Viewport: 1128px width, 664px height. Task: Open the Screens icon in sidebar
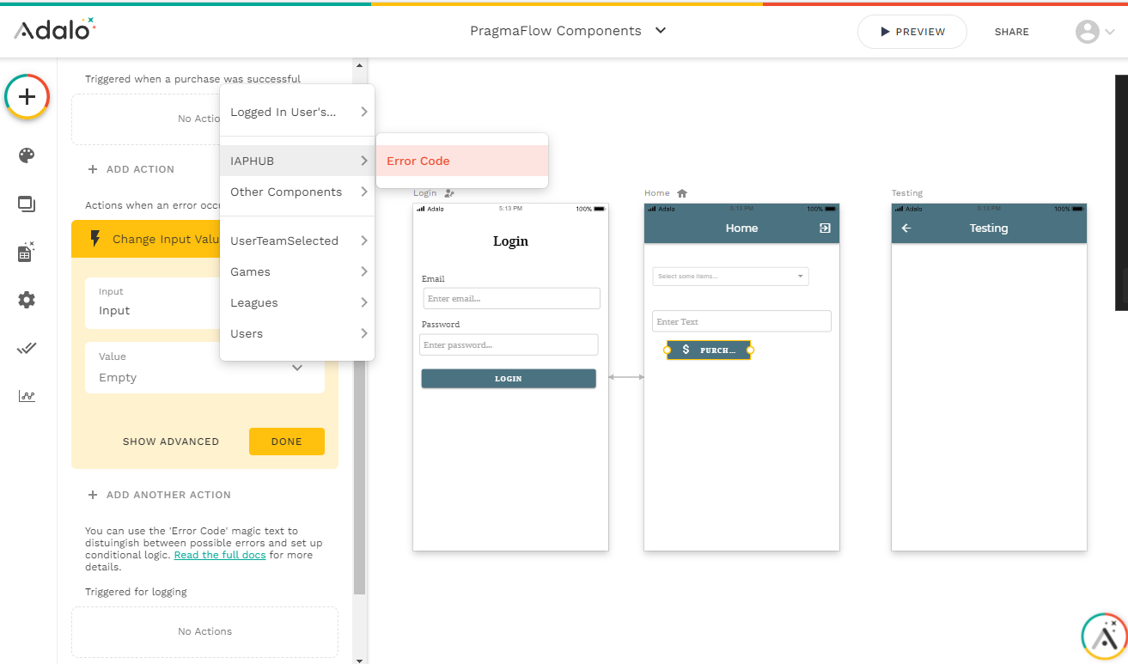click(x=27, y=204)
